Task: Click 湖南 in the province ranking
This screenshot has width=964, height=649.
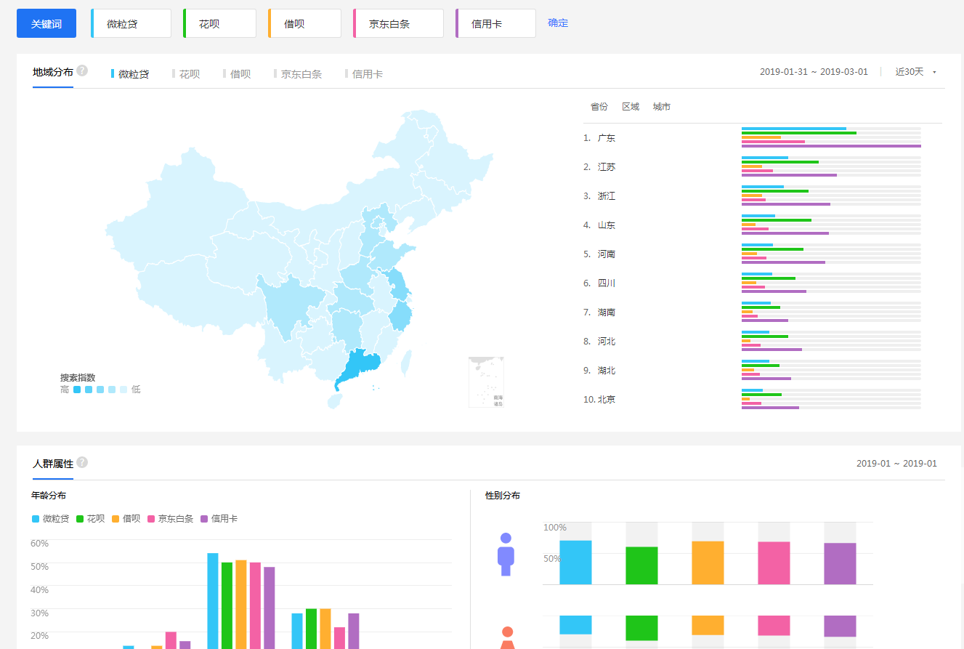Action: point(607,313)
